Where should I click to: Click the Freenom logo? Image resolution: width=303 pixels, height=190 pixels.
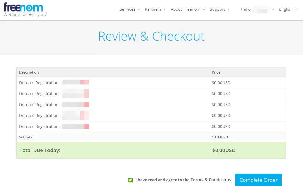pyautogui.click(x=23, y=7)
